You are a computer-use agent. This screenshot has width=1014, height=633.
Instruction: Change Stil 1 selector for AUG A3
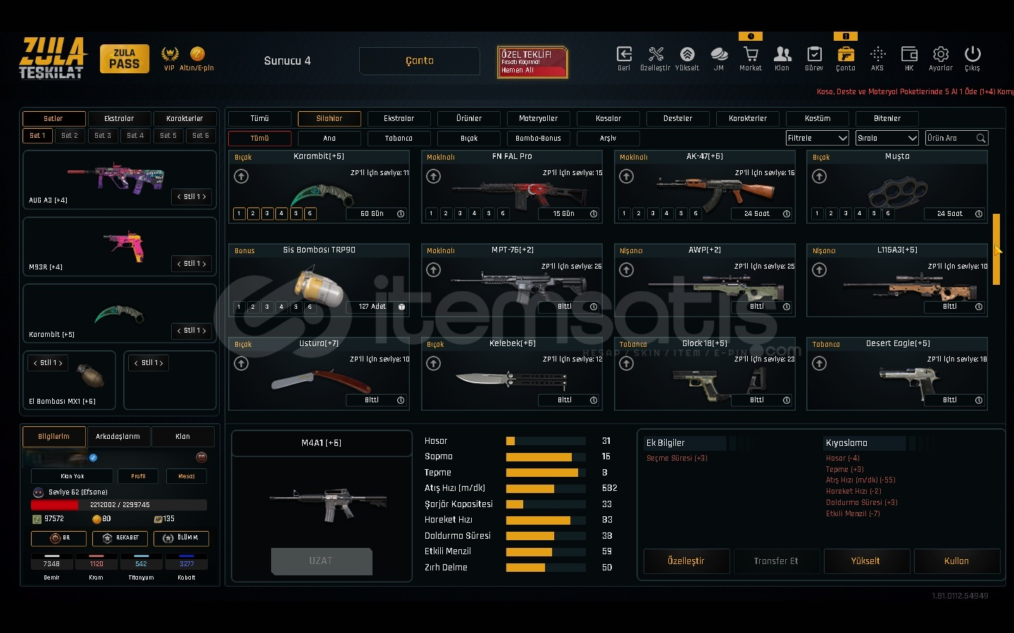point(192,197)
